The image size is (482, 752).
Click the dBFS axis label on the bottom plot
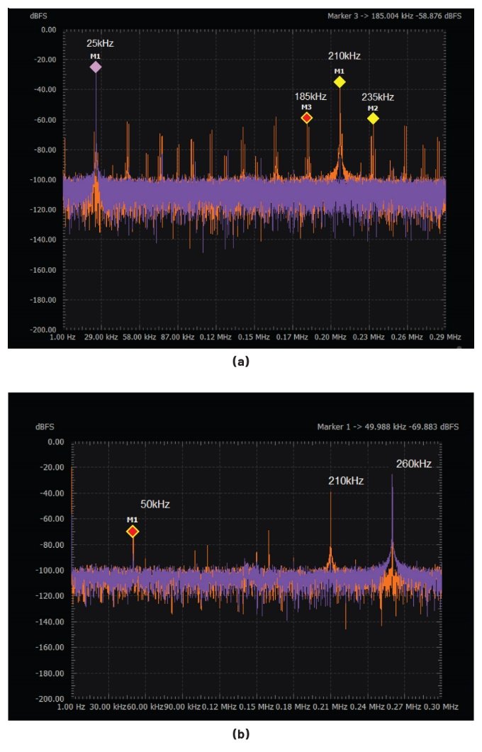pos(44,427)
